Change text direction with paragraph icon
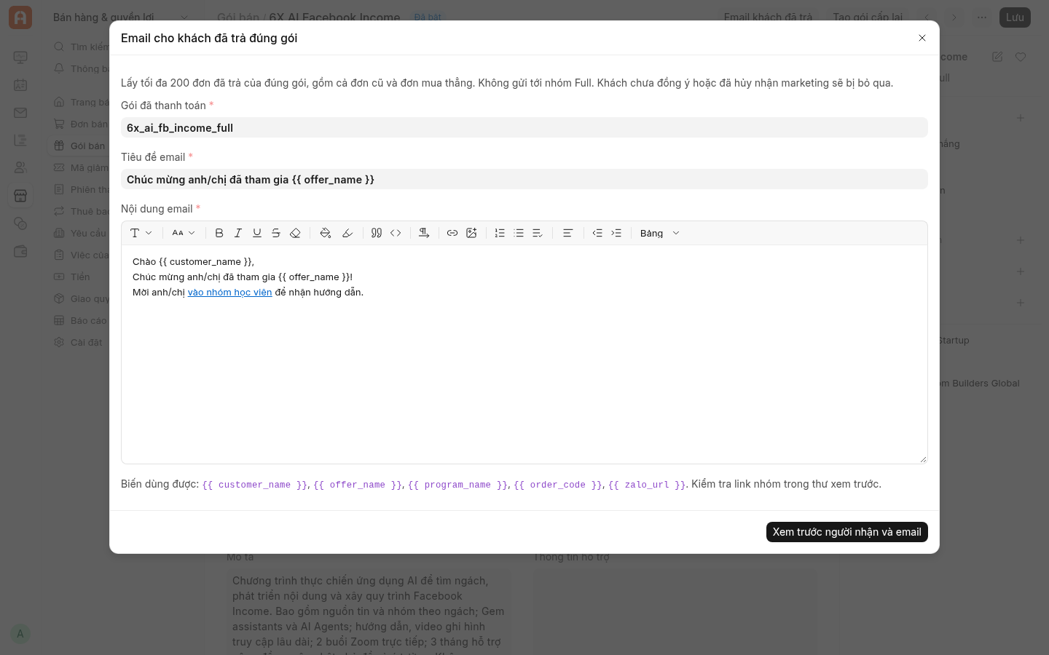1049x655 pixels. [x=424, y=233]
